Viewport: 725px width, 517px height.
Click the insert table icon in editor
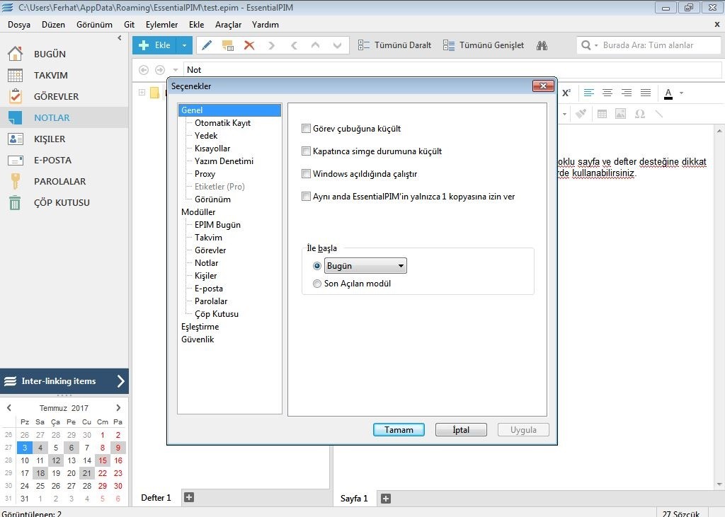(x=602, y=114)
